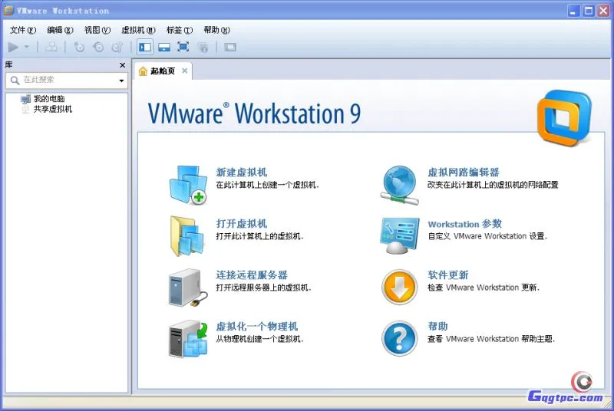Open the 文件(F) menu

click(x=23, y=30)
